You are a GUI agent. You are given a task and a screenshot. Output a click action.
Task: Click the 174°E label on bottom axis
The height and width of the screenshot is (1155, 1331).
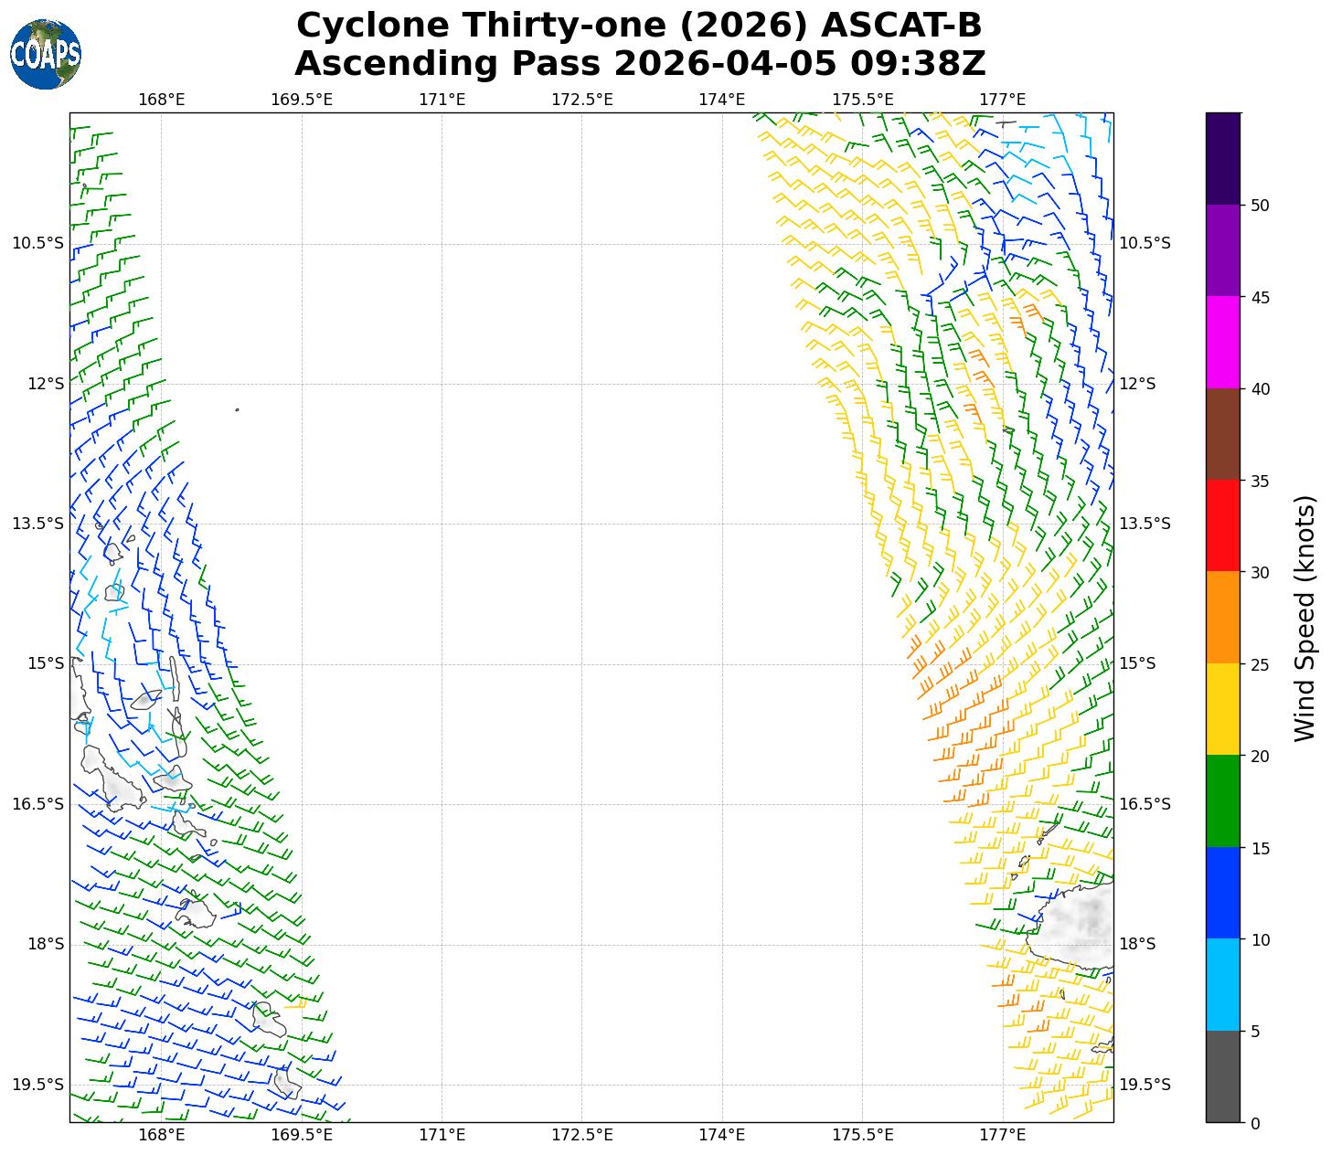pyautogui.click(x=722, y=1135)
